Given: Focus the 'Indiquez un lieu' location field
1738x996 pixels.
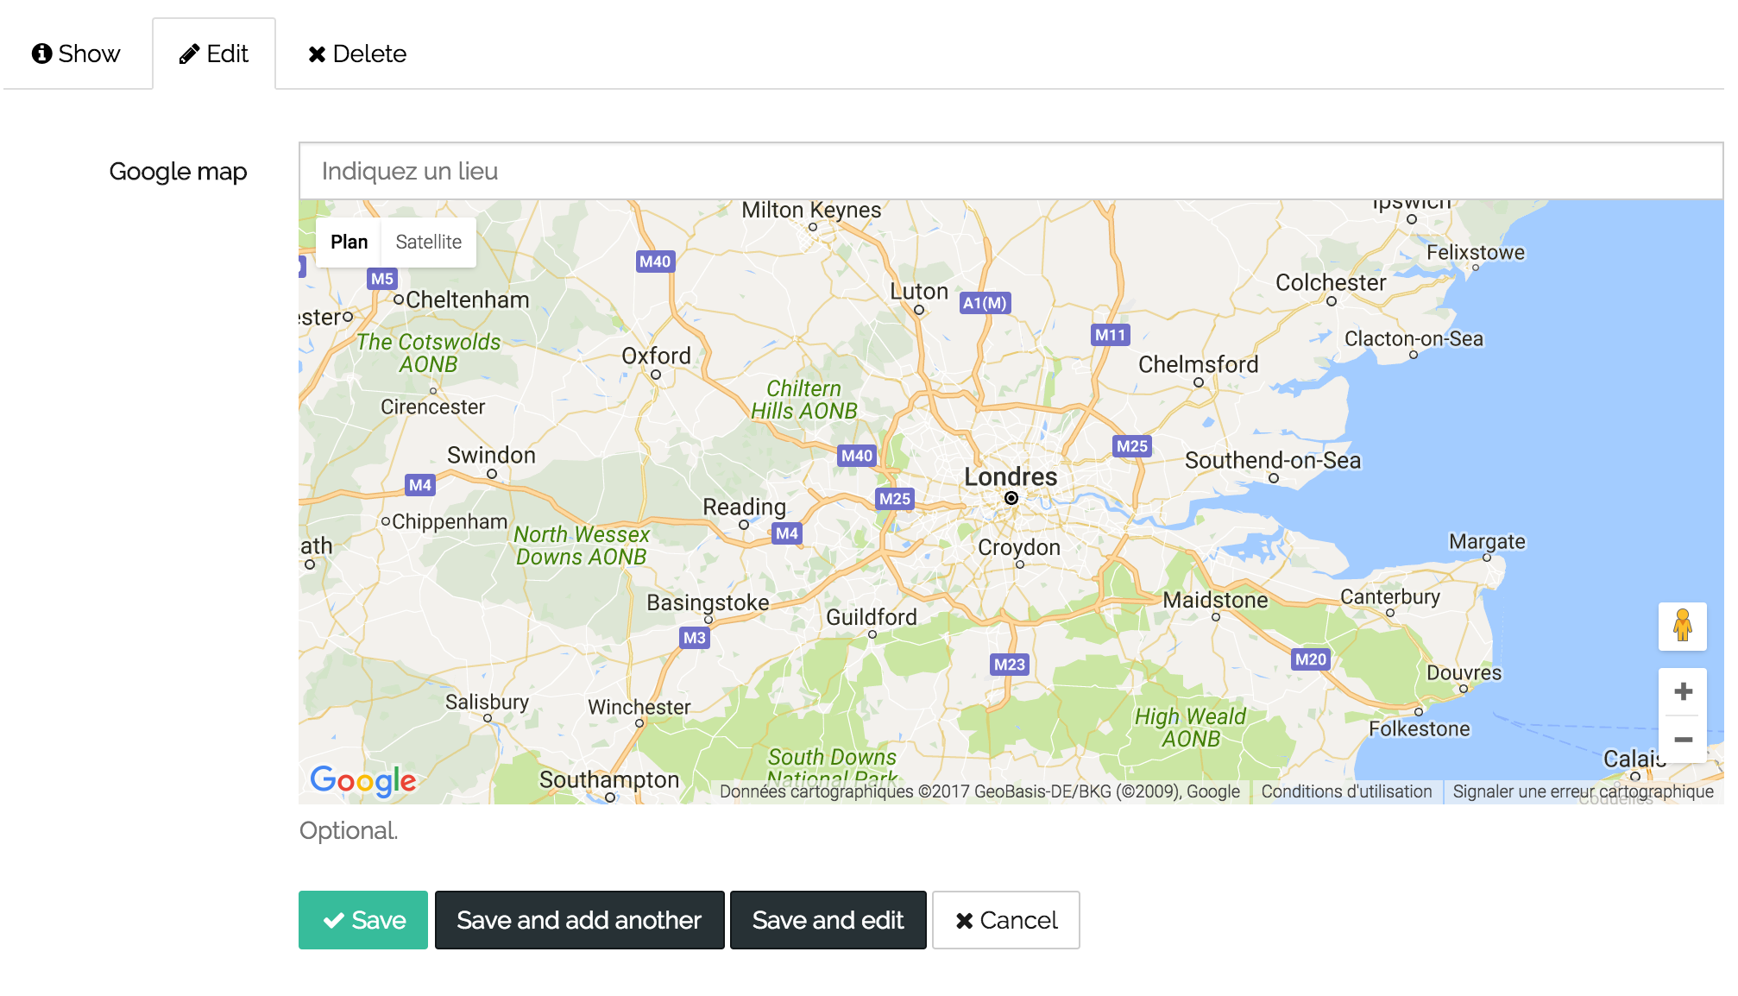Looking at the screenshot, I should click(1011, 171).
